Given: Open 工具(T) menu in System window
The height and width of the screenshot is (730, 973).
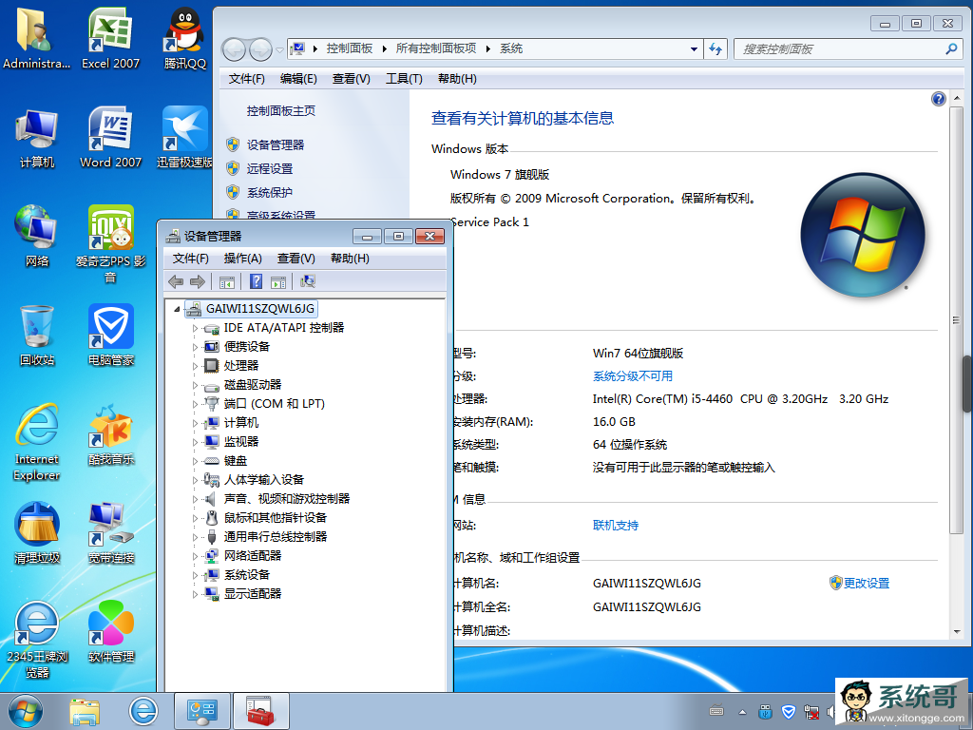Looking at the screenshot, I should 404,79.
